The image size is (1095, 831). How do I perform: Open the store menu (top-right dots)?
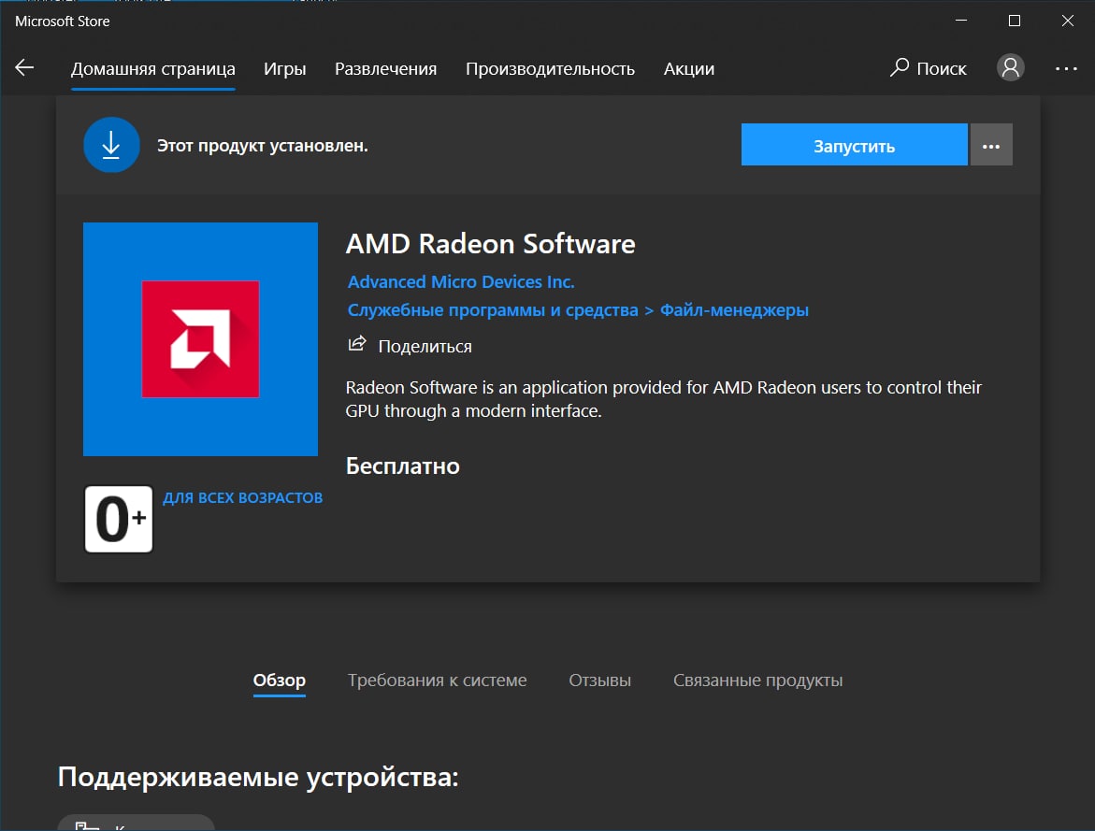tap(1066, 68)
